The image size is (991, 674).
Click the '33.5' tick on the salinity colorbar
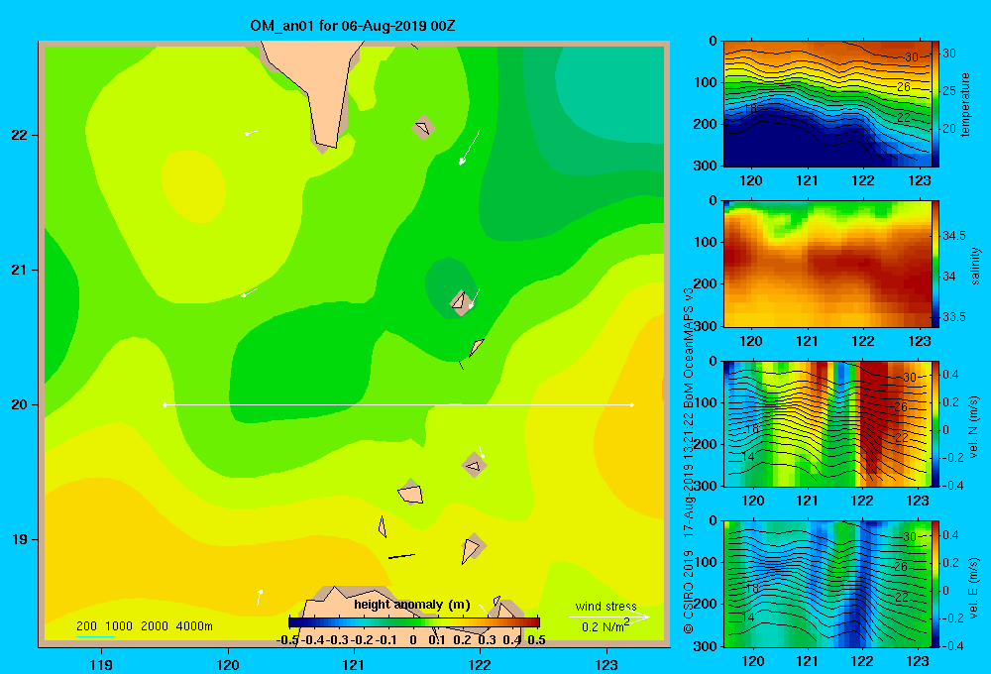coord(953,317)
